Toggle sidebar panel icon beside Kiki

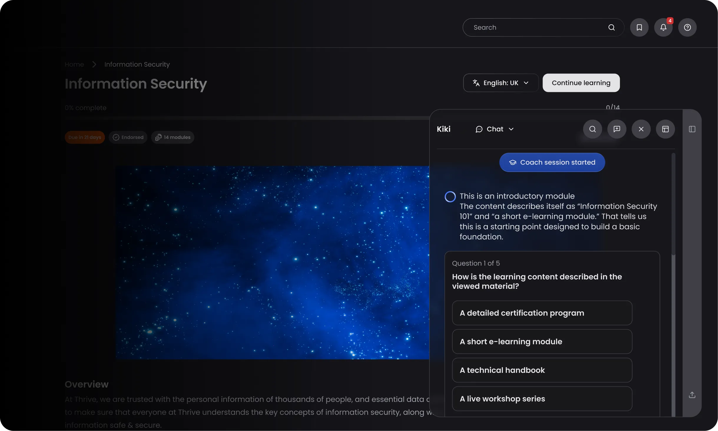692,129
